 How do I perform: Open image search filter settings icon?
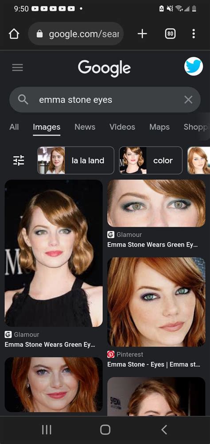pos(19,160)
